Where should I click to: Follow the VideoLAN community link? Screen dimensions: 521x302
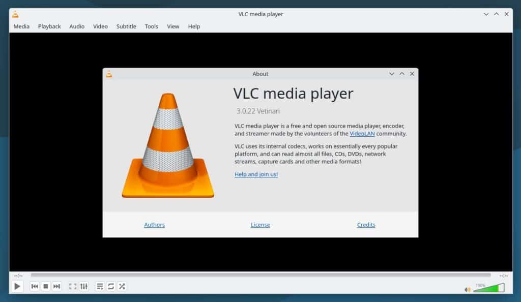(x=361, y=134)
